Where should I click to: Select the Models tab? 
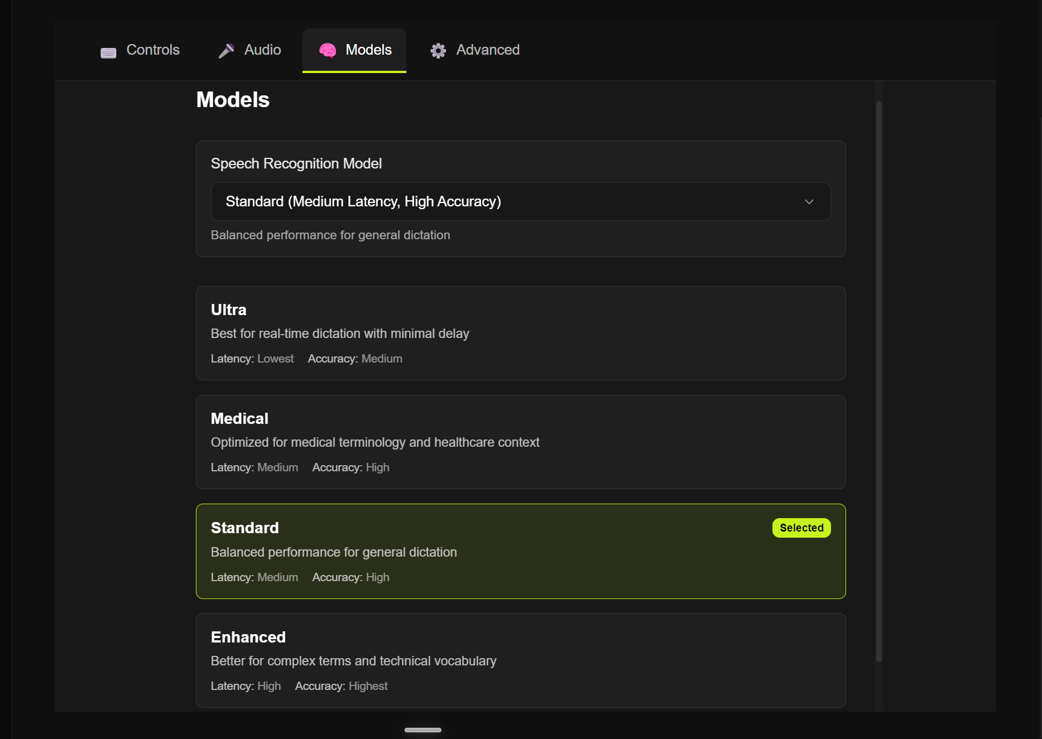pyautogui.click(x=354, y=50)
